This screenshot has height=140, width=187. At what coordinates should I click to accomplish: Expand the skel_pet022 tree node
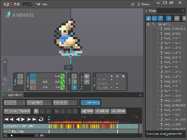point(158,34)
